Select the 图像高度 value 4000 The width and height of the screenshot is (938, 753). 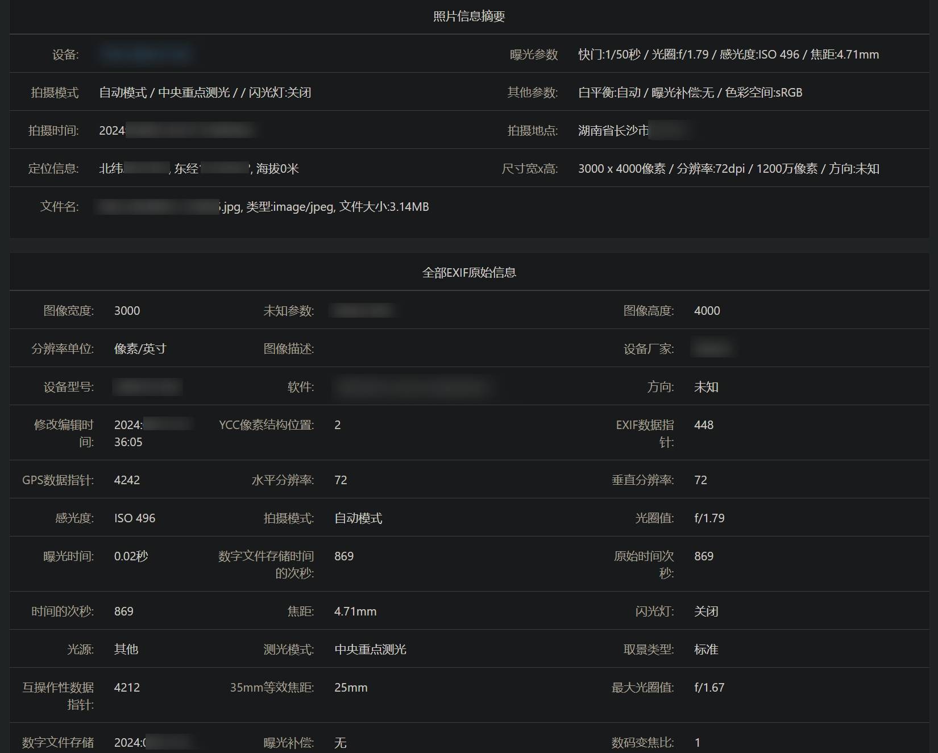click(707, 311)
